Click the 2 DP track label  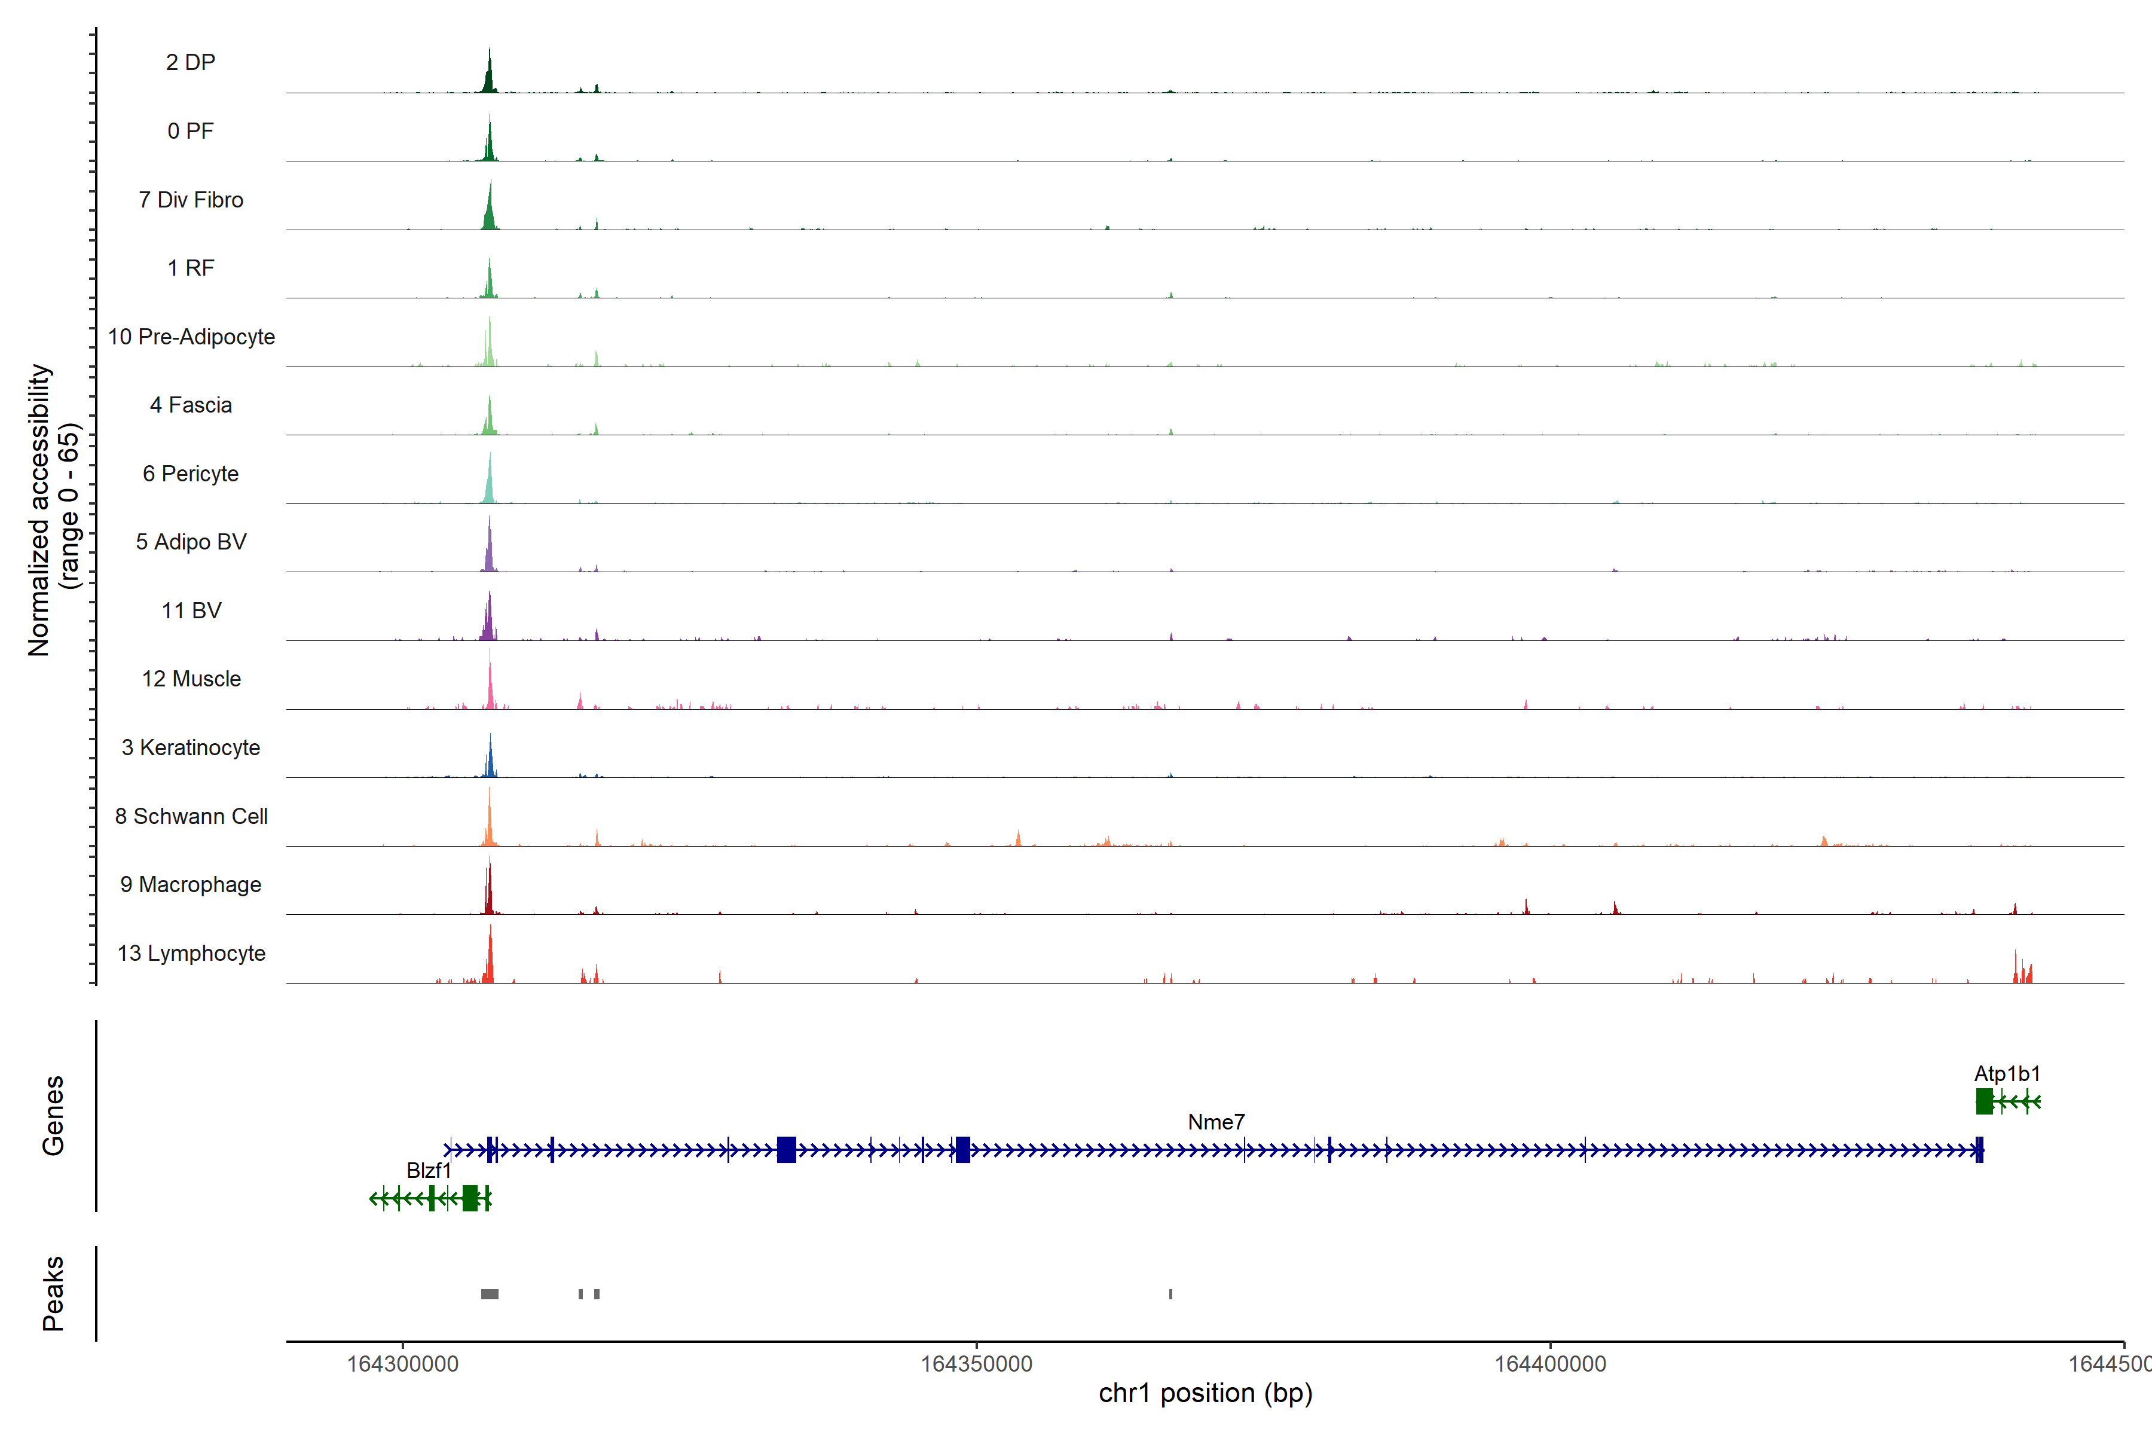(x=190, y=62)
